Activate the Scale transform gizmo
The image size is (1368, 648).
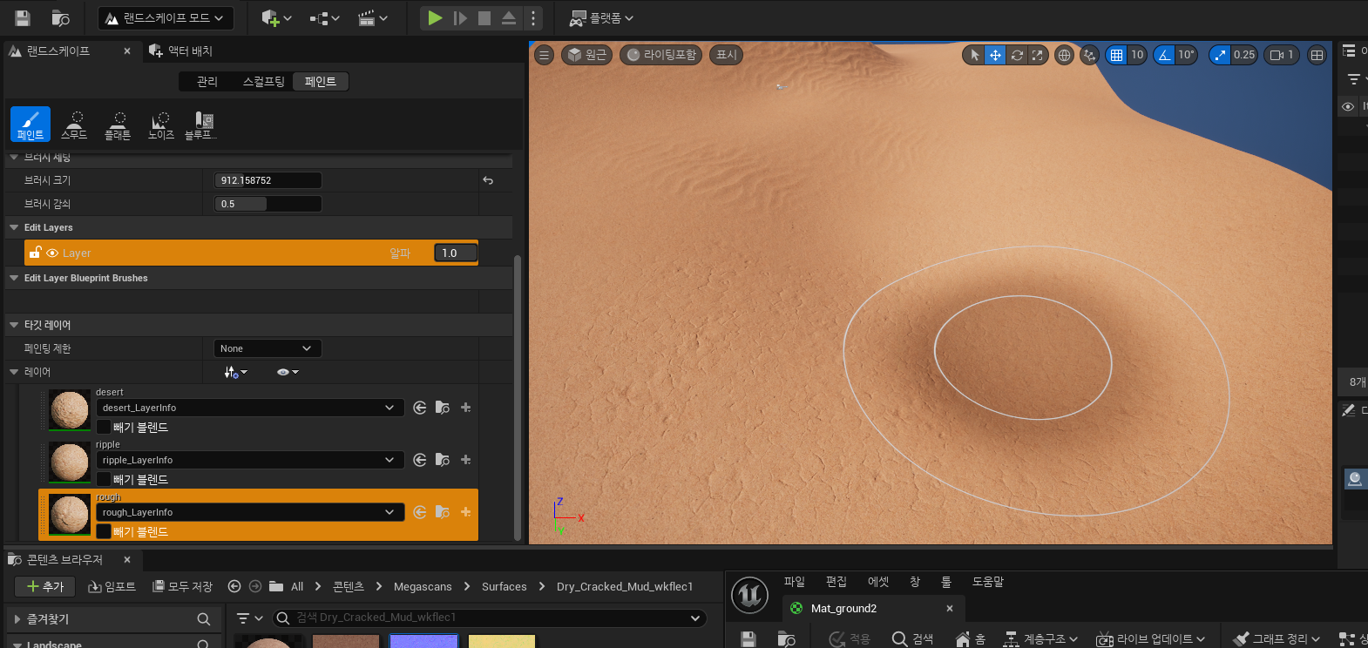tap(1038, 55)
